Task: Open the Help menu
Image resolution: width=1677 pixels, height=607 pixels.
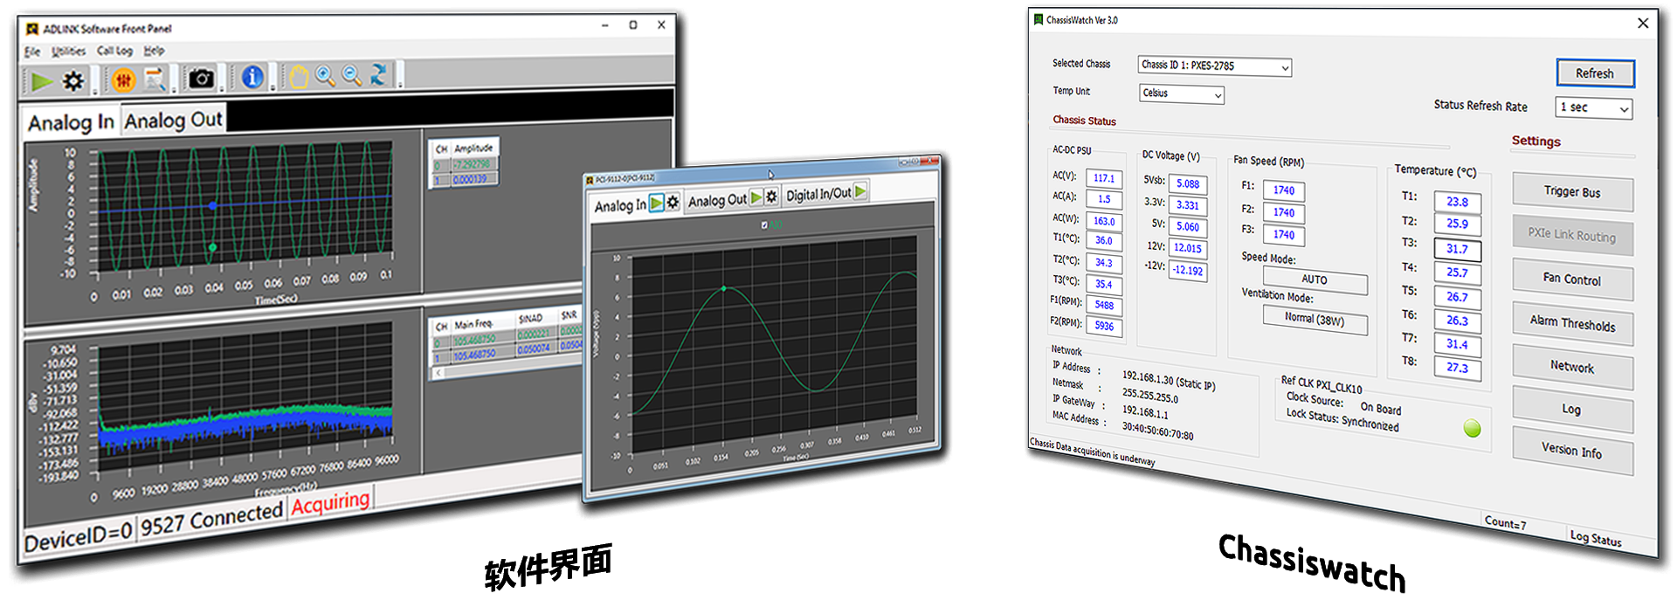Action: tap(154, 50)
